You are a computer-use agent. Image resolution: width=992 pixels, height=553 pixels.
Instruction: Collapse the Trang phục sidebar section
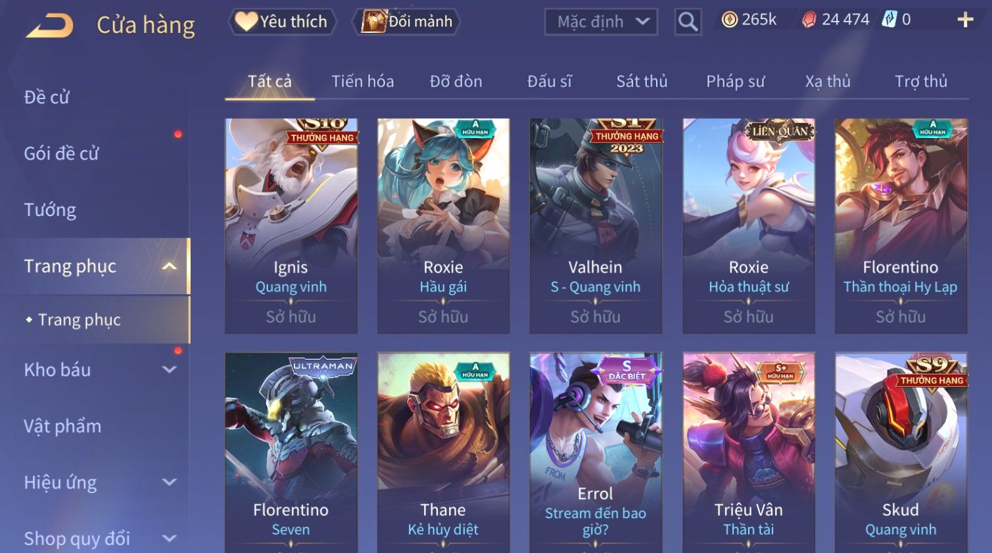pyautogui.click(x=170, y=266)
